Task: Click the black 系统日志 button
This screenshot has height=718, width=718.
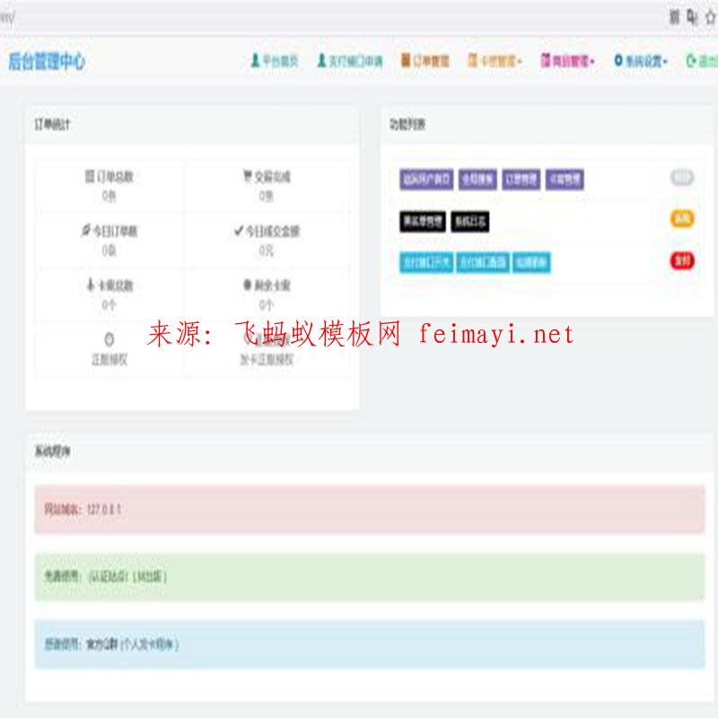Action: (x=470, y=222)
